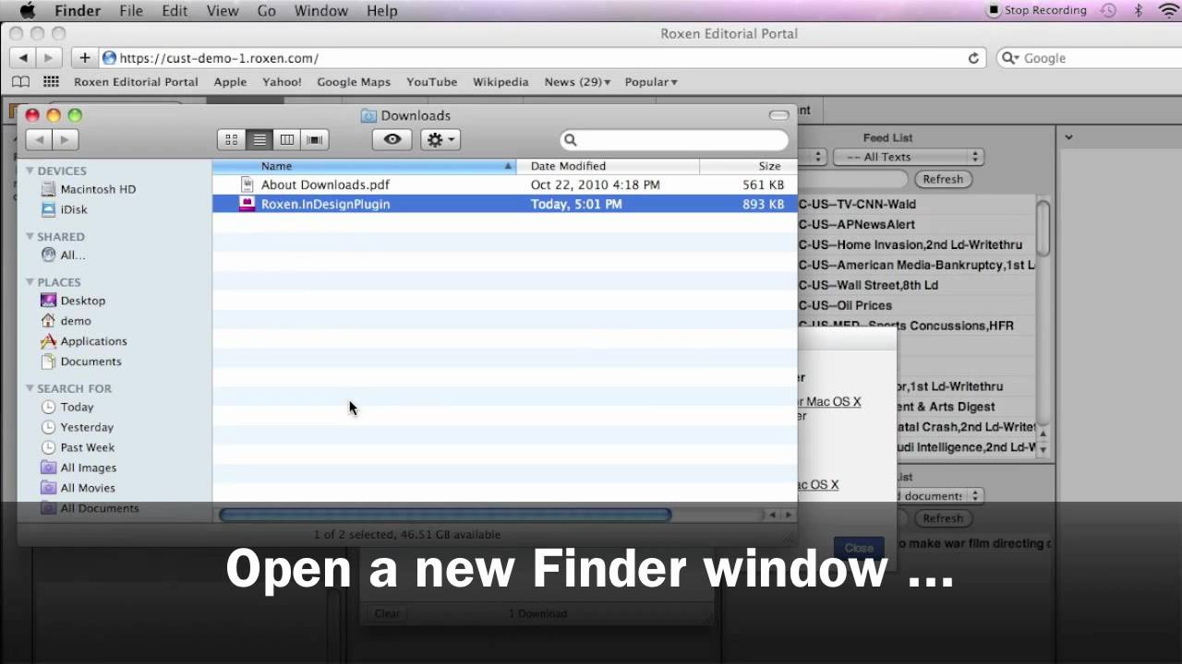The image size is (1182, 664).
Task: Open the Bluetooth menu bar icon
Action: point(1139,10)
